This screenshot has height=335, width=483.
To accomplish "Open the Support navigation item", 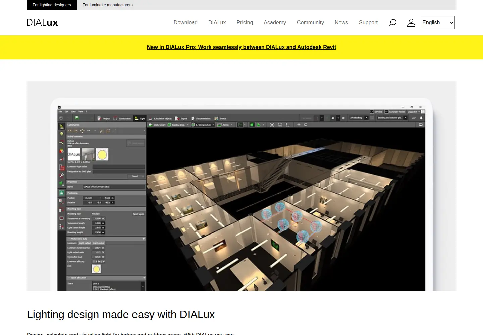I will pyautogui.click(x=368, y=23).
